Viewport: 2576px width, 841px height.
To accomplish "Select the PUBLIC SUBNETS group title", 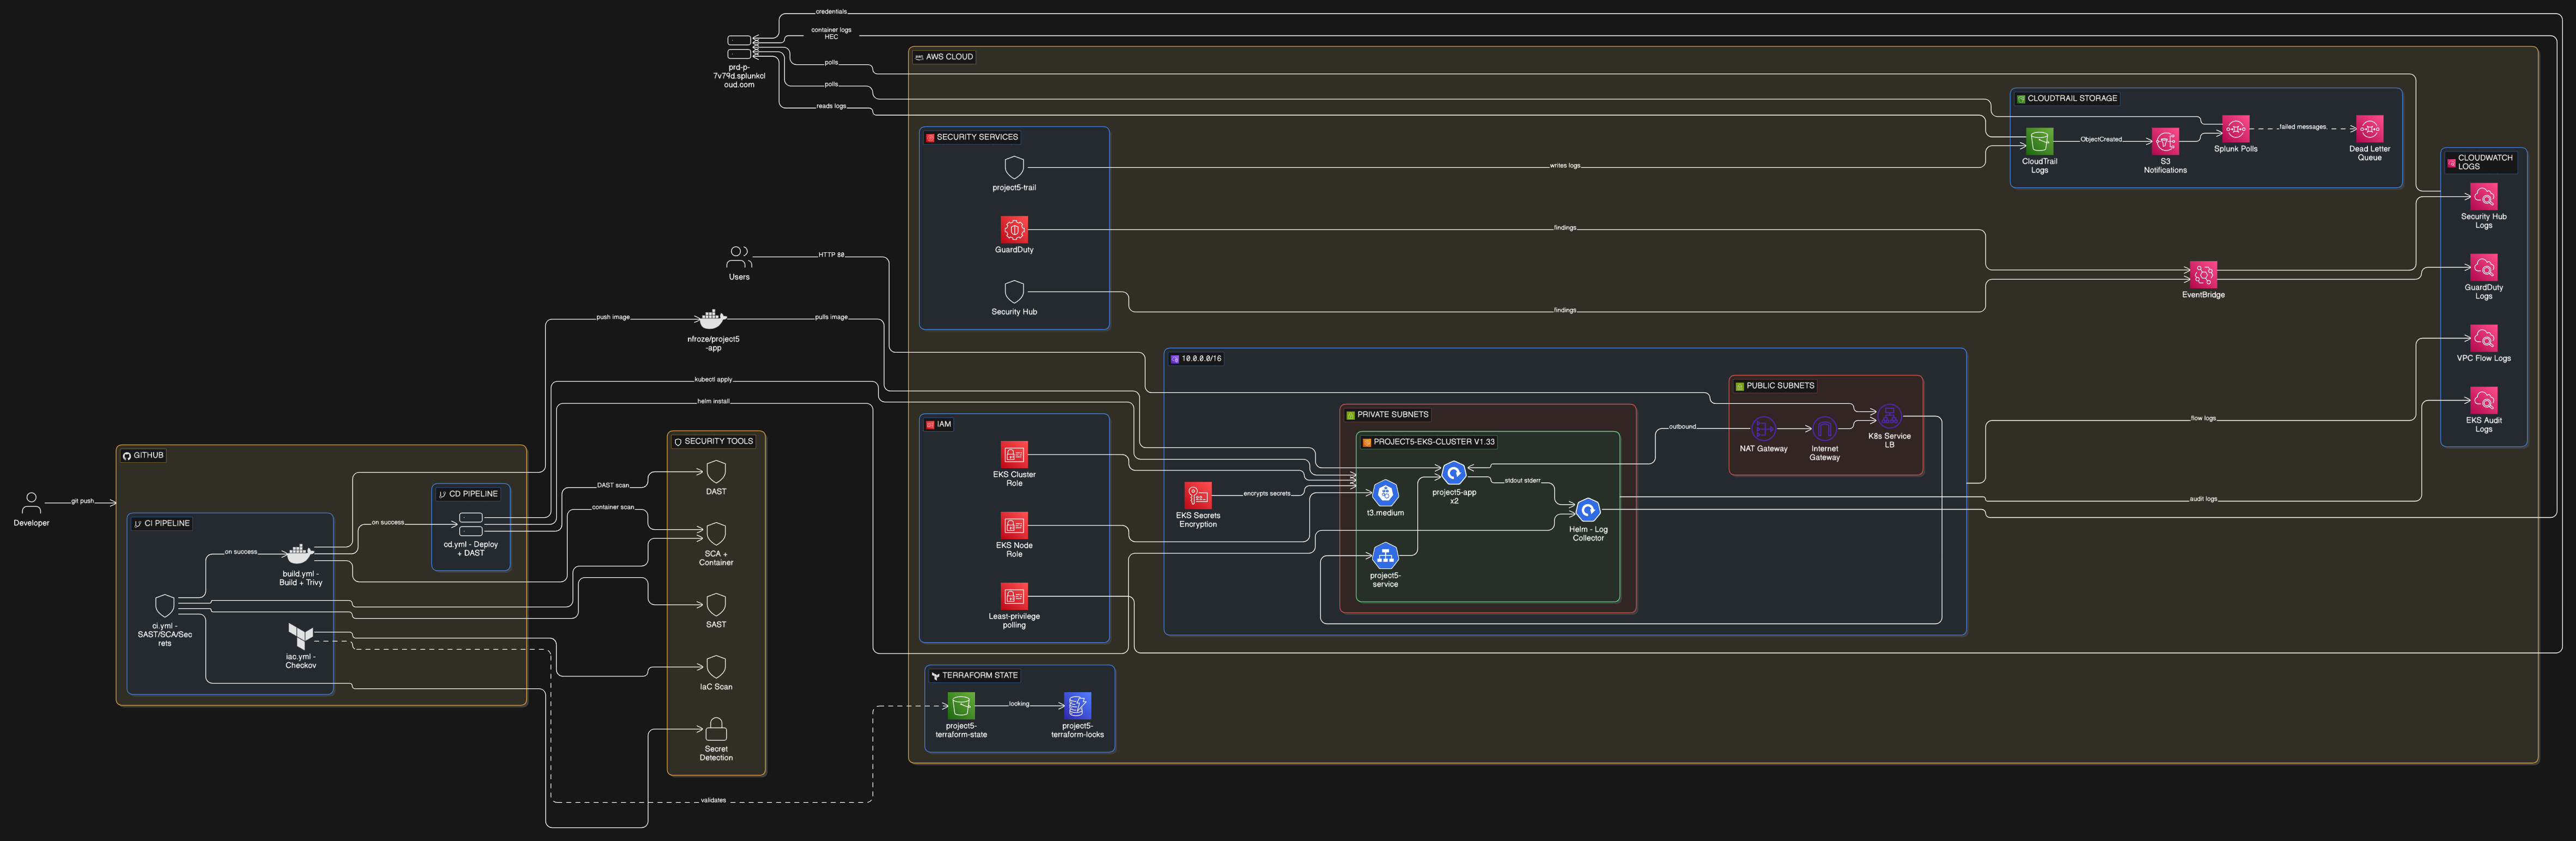I will tap(1780, 385).
